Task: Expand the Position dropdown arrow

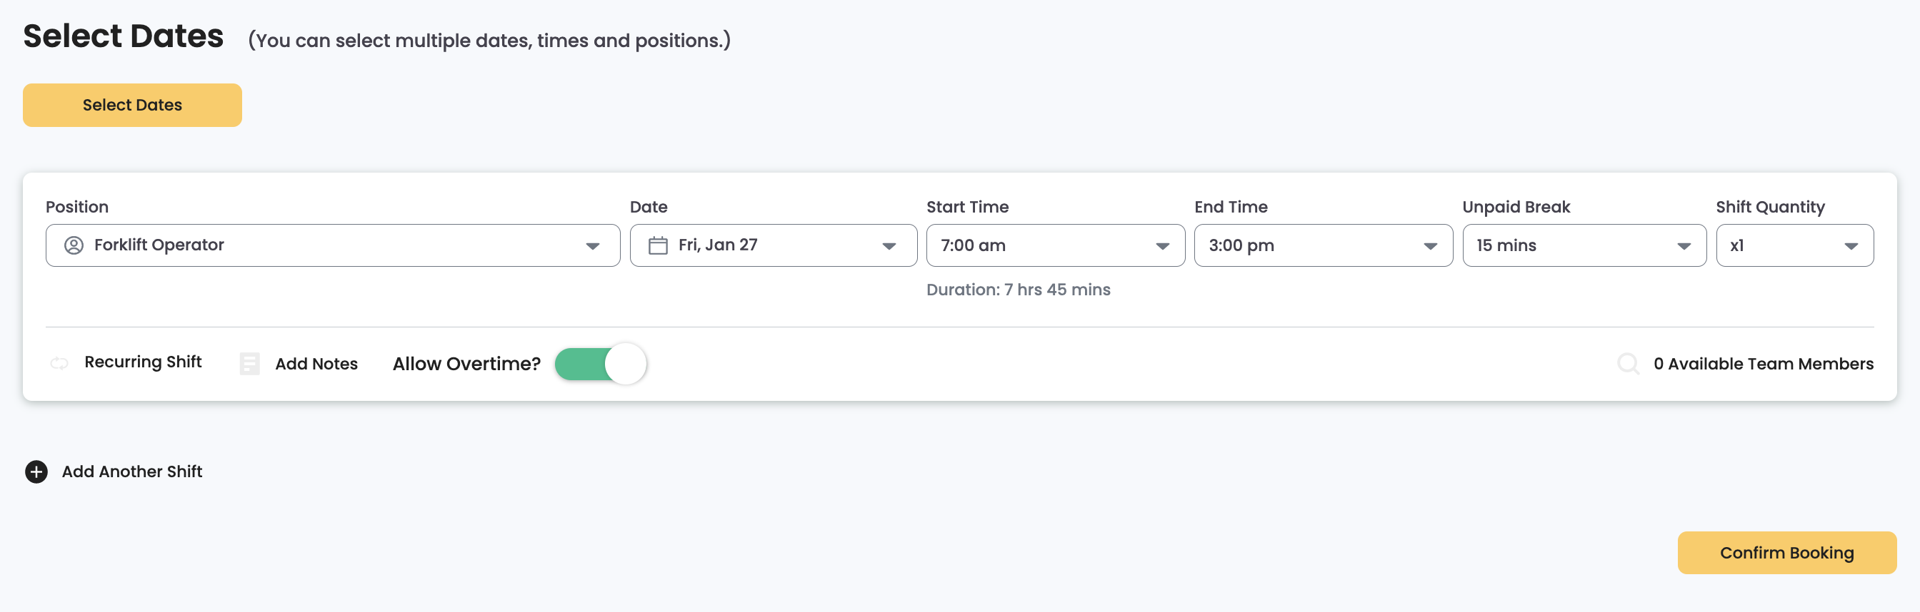Action: point(593,246)
